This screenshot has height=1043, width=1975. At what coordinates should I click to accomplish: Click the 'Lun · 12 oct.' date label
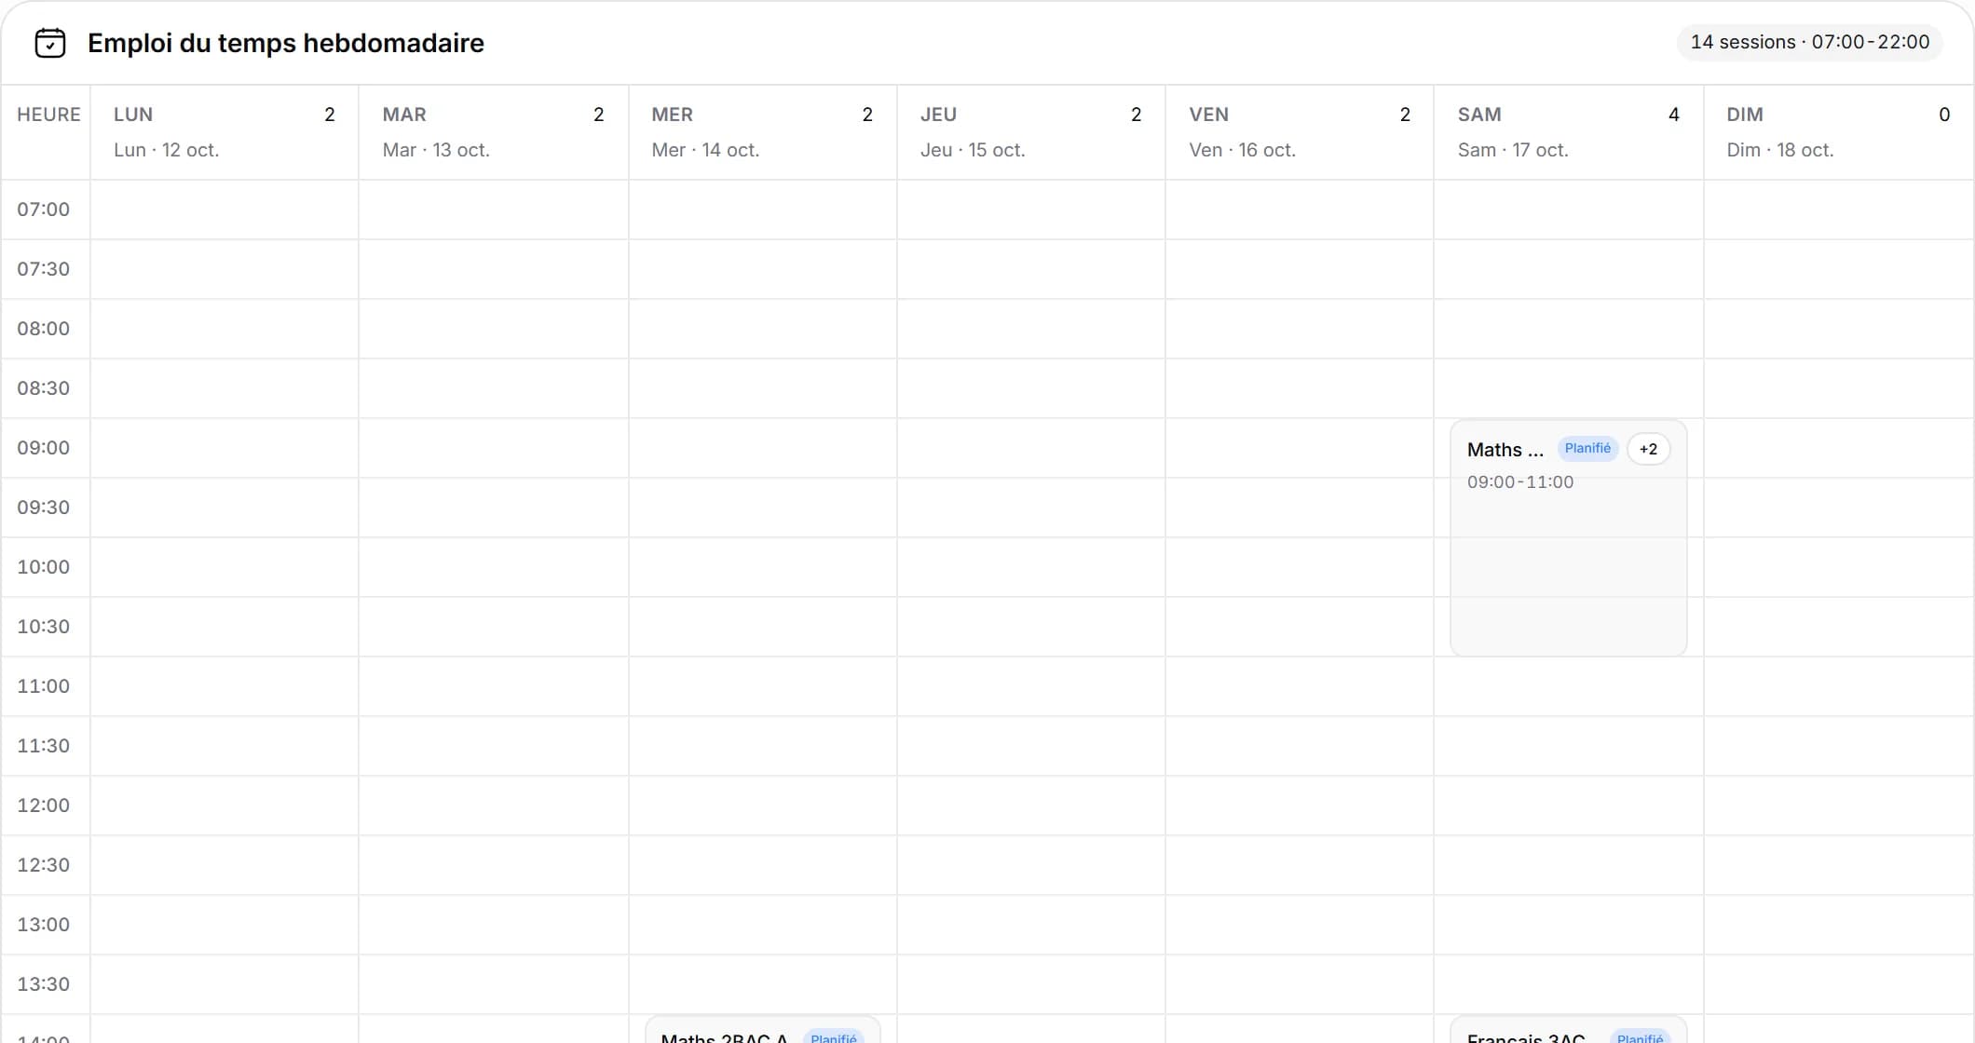(x=167, y=150)
